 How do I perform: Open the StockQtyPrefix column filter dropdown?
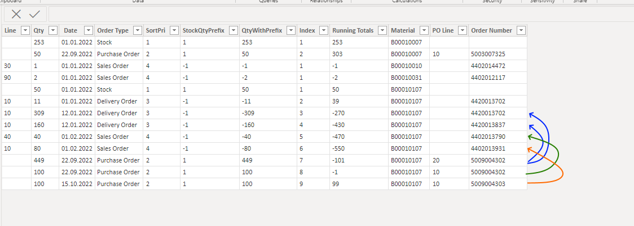click(x=233, y=30)
